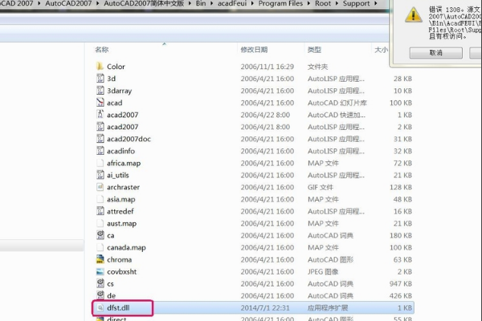482x321 pixels.
Task: Select the 3d AutoLISP file icon
Action: (100, 79)
